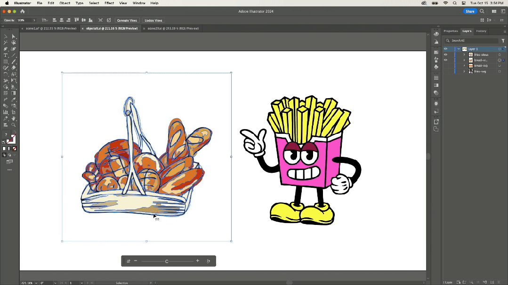Click the target circle for the fries-views layer
Image resolution: width=508 pixels, height=285 pixels.
pyautogui.click(x=499, y=54)
